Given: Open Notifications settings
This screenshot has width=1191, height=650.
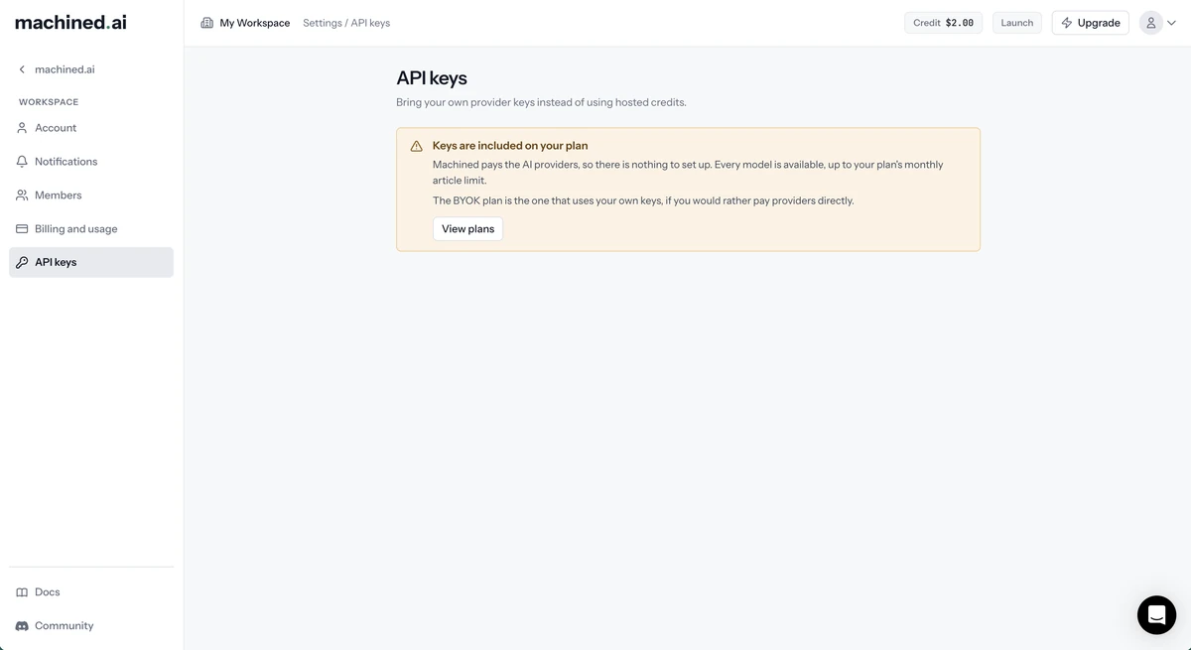Looking at the screenshot, I should click(x=91, y=162).
